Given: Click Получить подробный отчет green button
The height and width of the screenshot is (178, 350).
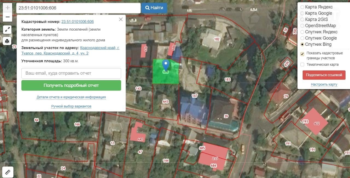Looking at the screenshot, I should 71,85.
